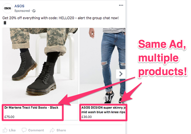
Task: Click the ASOS DESIGN super skinny jeans title
Action: (x=103, y=110)
